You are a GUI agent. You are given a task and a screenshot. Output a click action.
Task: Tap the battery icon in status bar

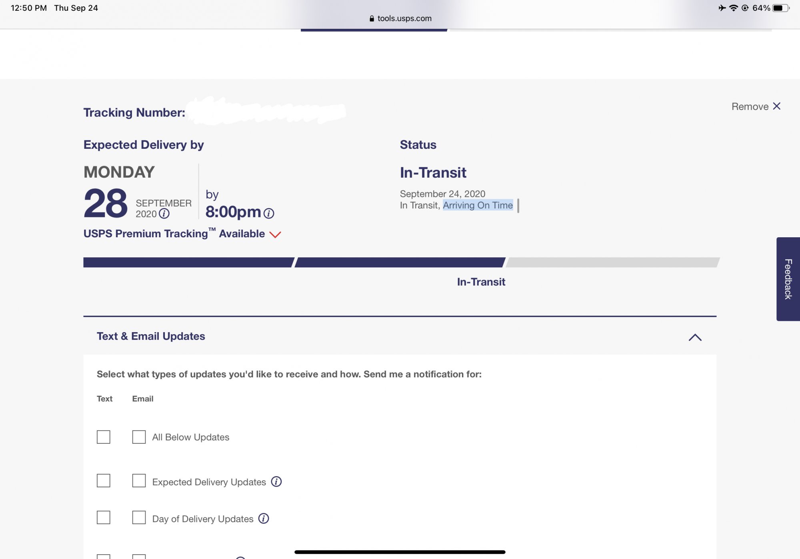point(781,8)
